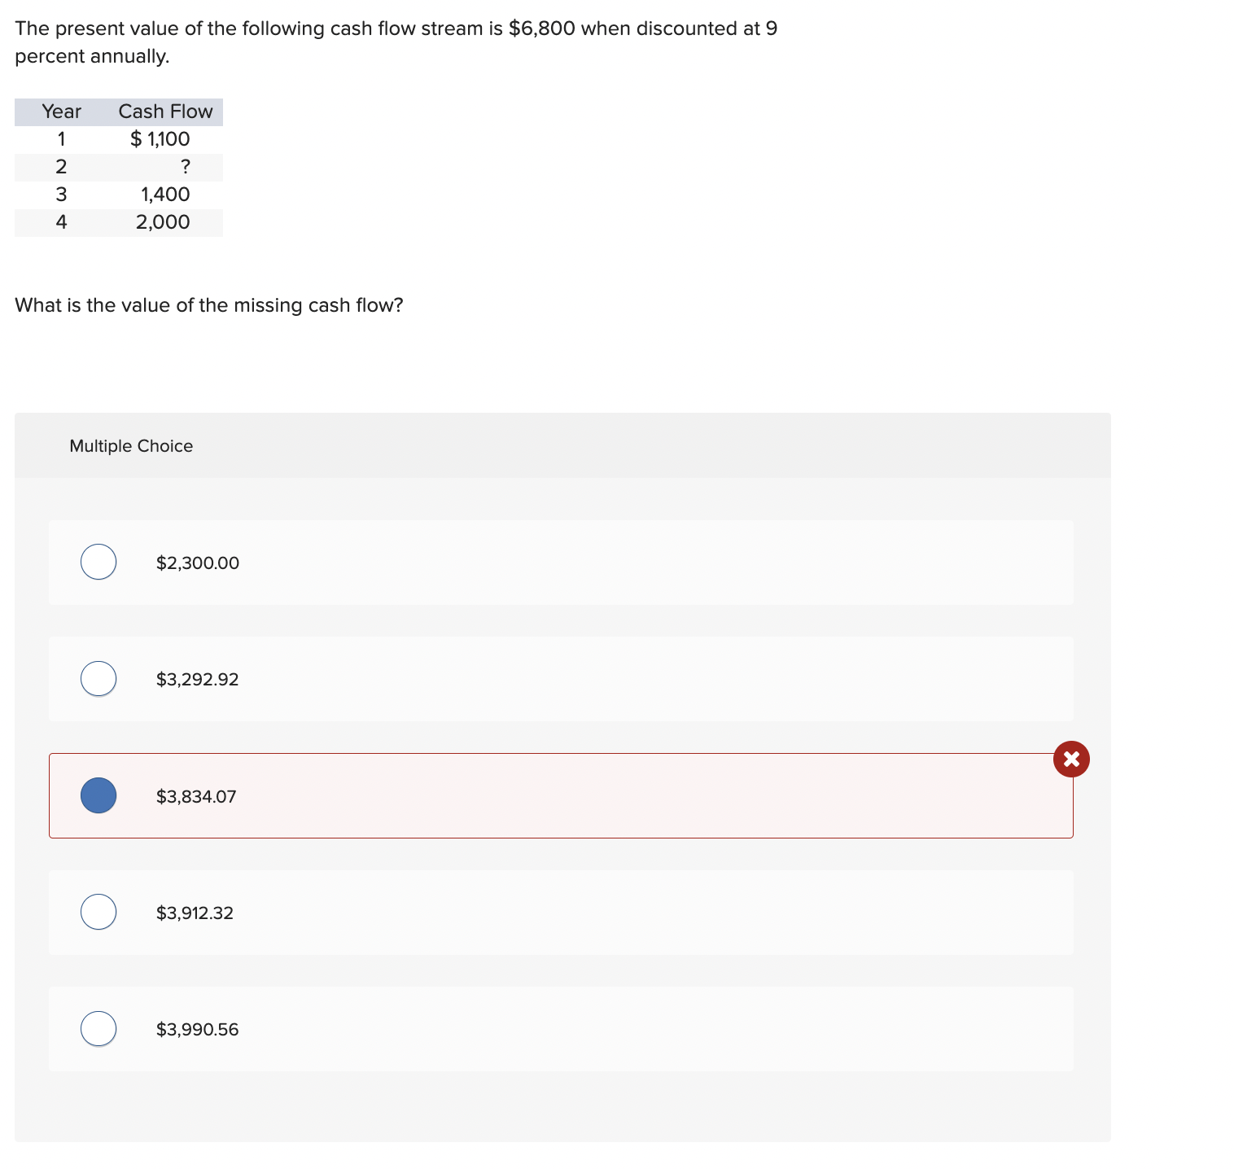The width and height of the screenshot is (1234, 1169).
Task: Click the missing cash flow question mark cell
Action: [186, 167]
